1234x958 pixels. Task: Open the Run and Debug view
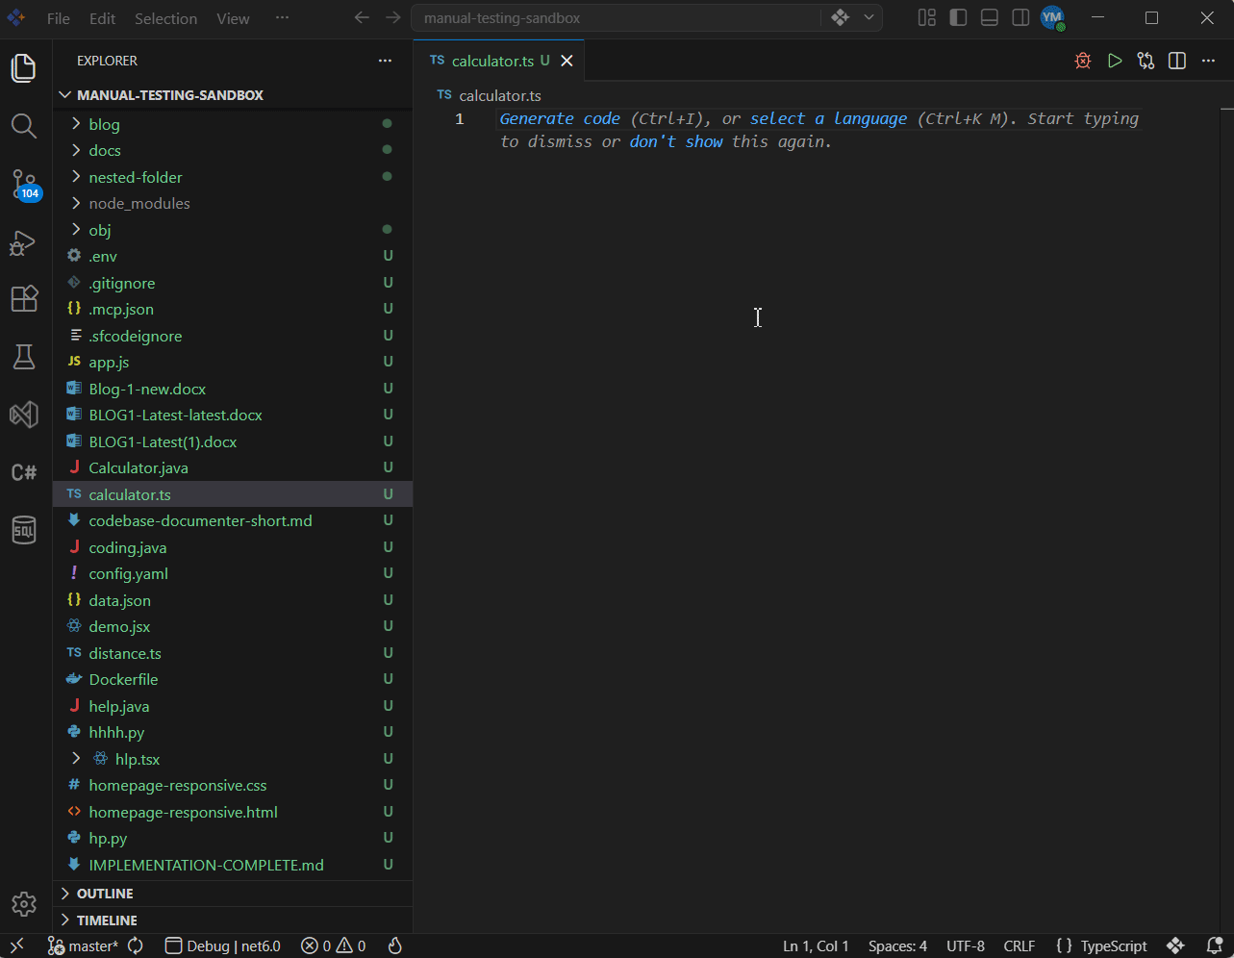tap(24, 242)
